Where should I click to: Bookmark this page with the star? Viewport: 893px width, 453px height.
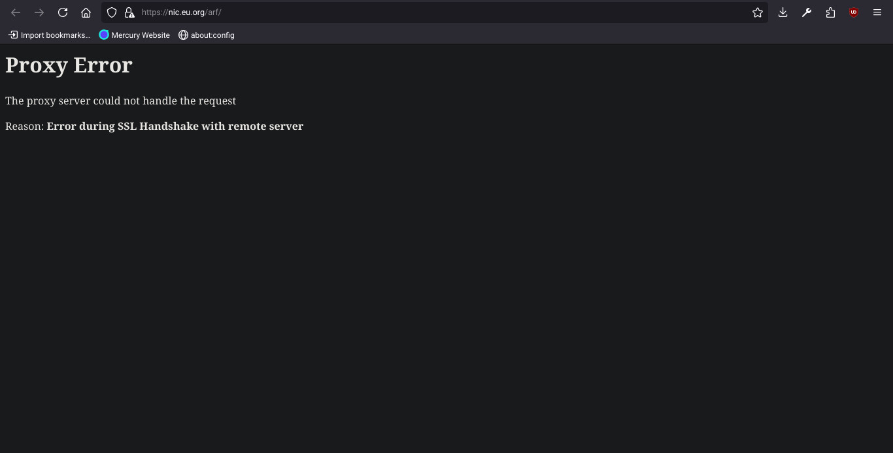click(758, 12)
